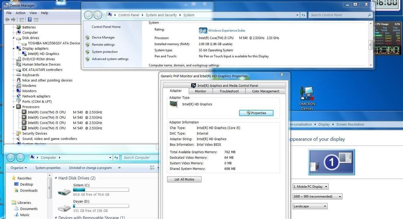Collapse the Display adapters tree node
The width and height of the screenshot is (403, 219).
(x=14, y=49)
